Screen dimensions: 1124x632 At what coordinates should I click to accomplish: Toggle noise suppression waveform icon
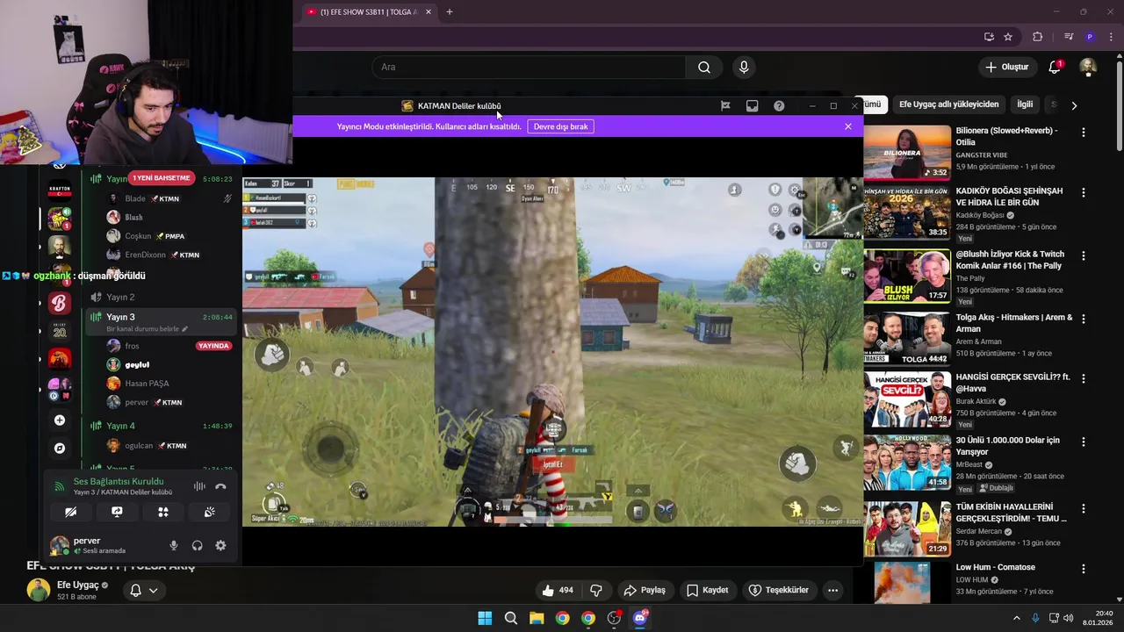(199, 486)
